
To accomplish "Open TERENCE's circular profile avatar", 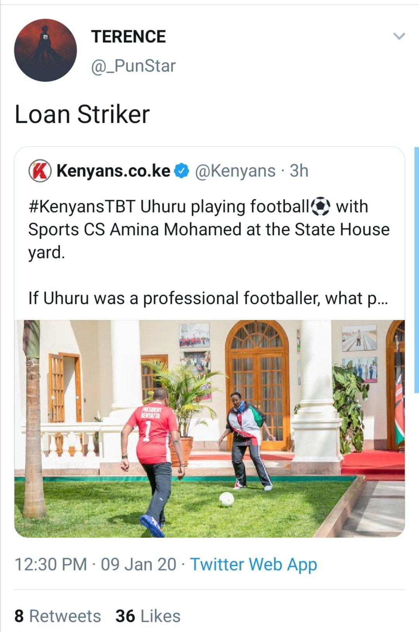I will tap(45, 50).
